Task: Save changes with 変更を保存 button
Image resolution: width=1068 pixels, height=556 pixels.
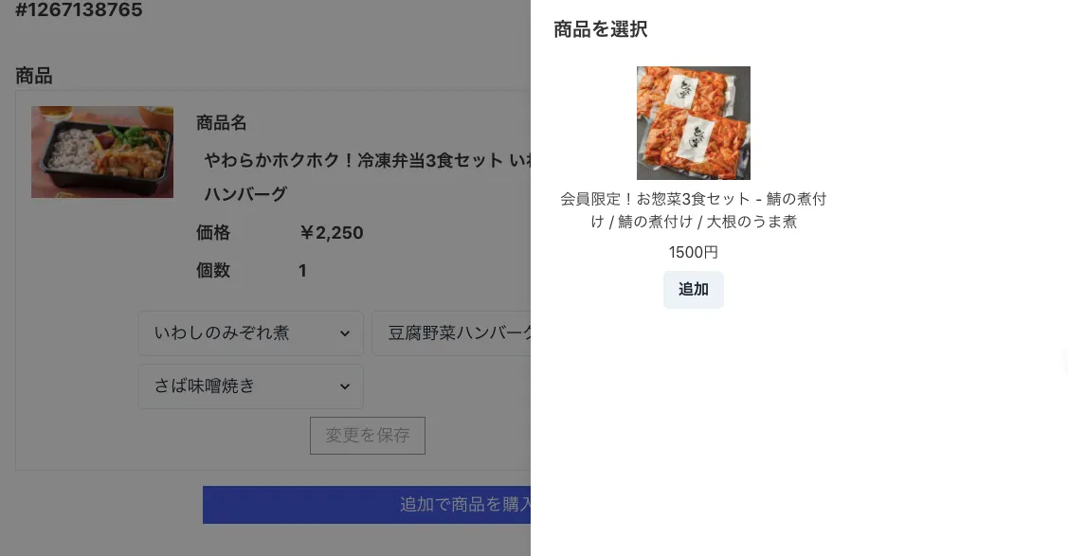Action: (x=368, y=436)
